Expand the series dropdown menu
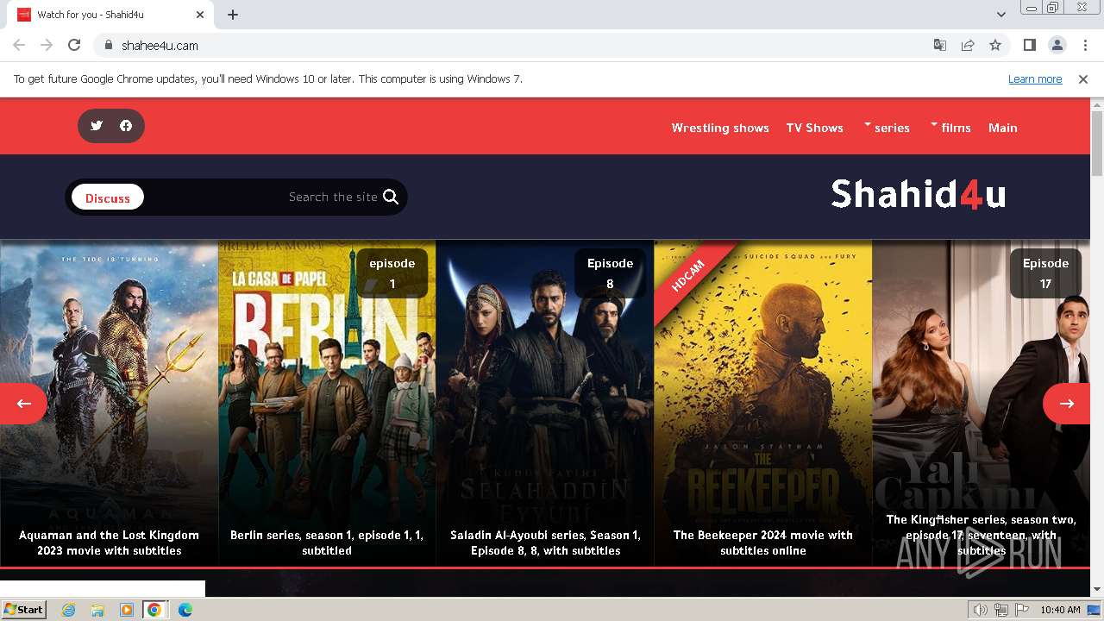1104x621 pixels. [x=887, y=128]
